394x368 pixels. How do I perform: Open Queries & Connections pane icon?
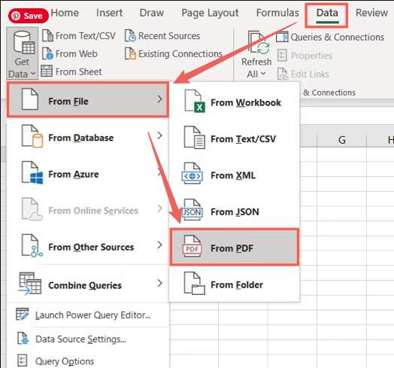click(282, 37)
